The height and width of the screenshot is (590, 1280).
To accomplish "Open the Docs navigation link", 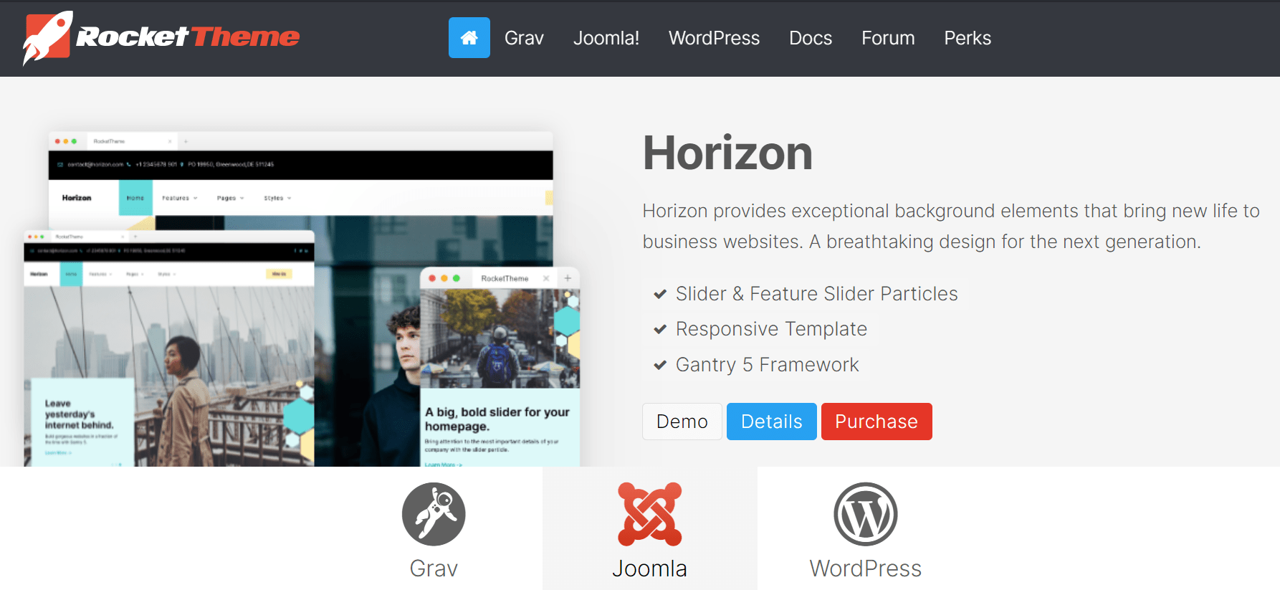I will (x=811, y=38).
